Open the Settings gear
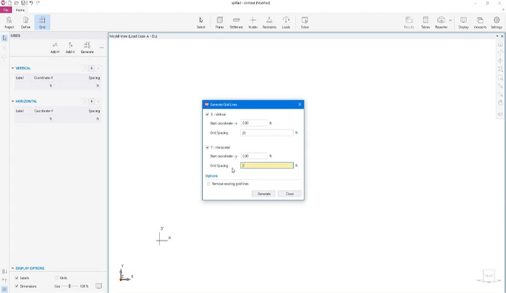The width and height of the screenshot is (506, 293). (496, 22)
